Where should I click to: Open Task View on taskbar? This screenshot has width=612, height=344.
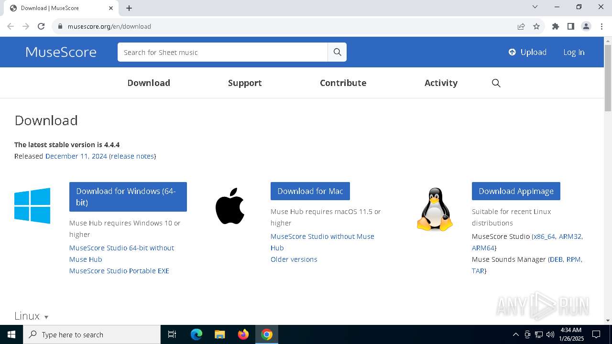tap(172, 334)
